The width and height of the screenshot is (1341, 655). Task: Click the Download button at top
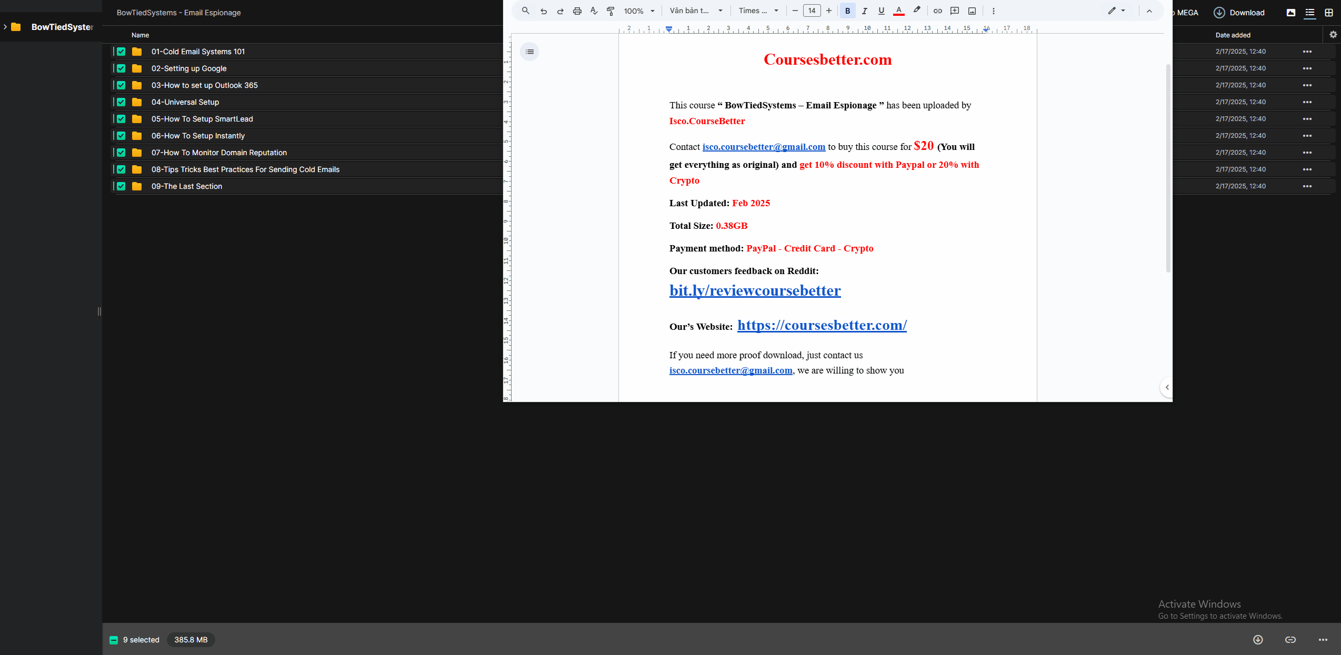(1239, 13)
